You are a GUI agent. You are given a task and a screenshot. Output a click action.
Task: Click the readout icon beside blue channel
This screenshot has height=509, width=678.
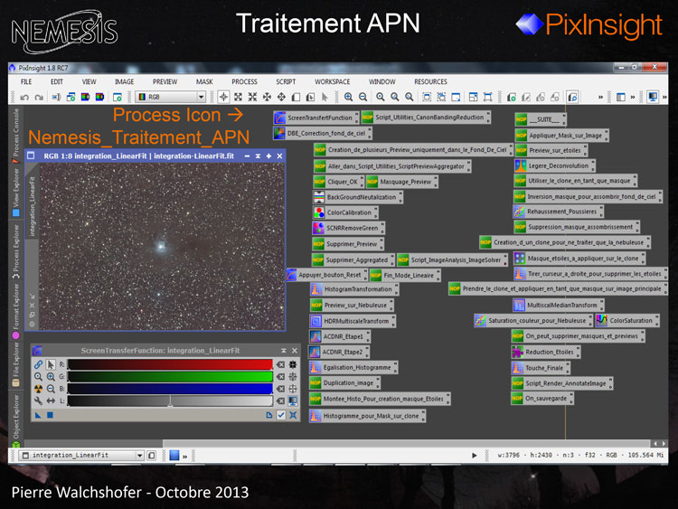293,389
